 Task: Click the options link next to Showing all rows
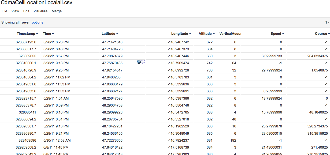click(x=37, y=22)
